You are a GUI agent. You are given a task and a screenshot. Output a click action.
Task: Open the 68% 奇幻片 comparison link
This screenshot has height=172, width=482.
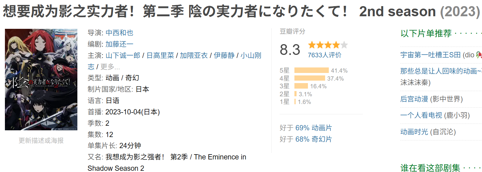[x=313, y=139]
